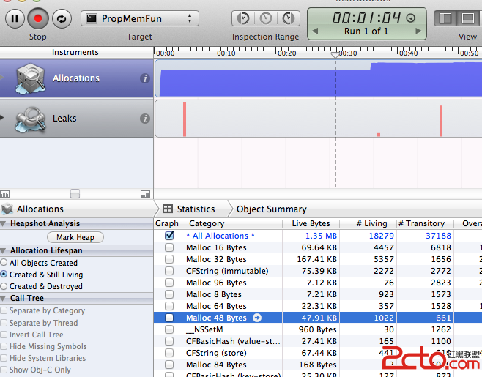Viewport: 482px width, 377px height.
Task: Select Created & Still Living radio button
Action: 4,274
